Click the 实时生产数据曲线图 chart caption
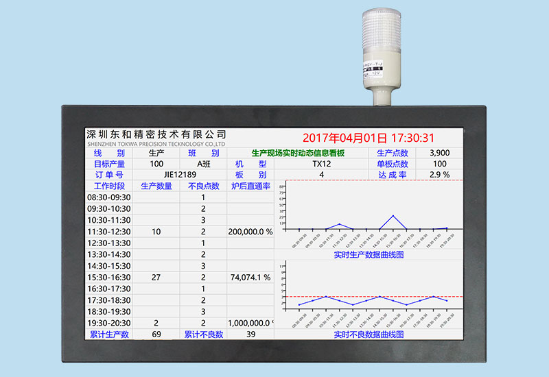 369,254
